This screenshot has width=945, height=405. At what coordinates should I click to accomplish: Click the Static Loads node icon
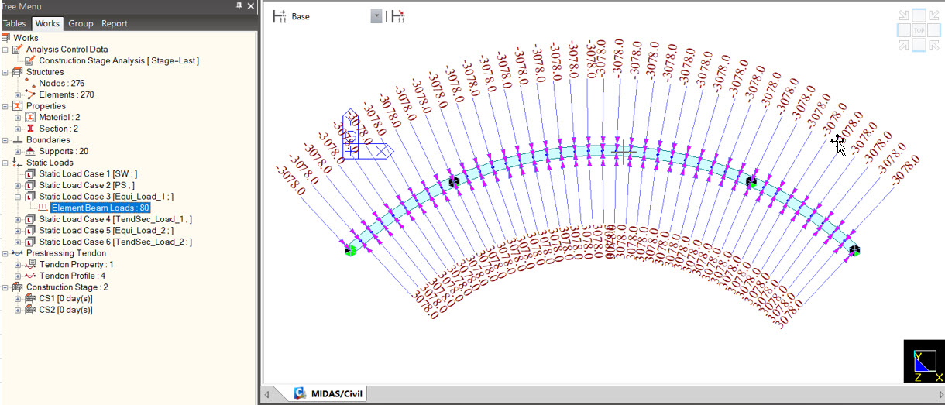18,163
